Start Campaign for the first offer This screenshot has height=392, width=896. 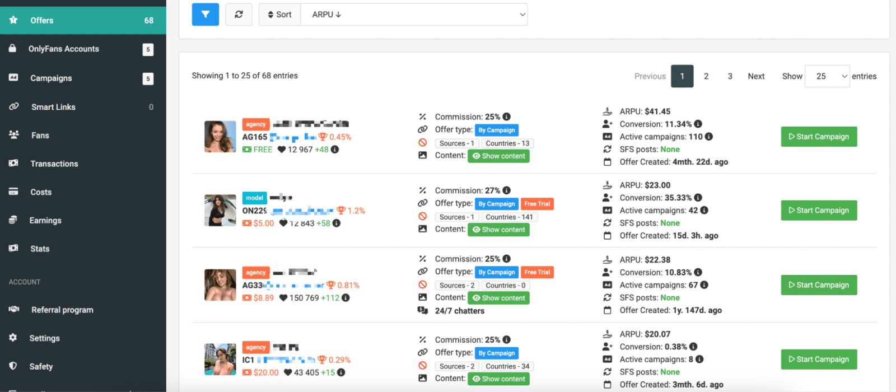[x=819, y=137]
